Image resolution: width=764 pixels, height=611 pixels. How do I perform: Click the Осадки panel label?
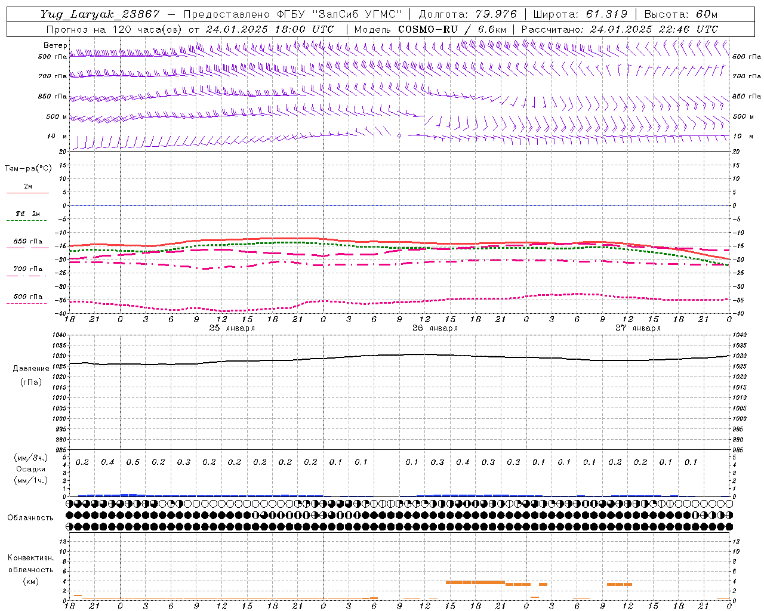[x=31, y=469]
